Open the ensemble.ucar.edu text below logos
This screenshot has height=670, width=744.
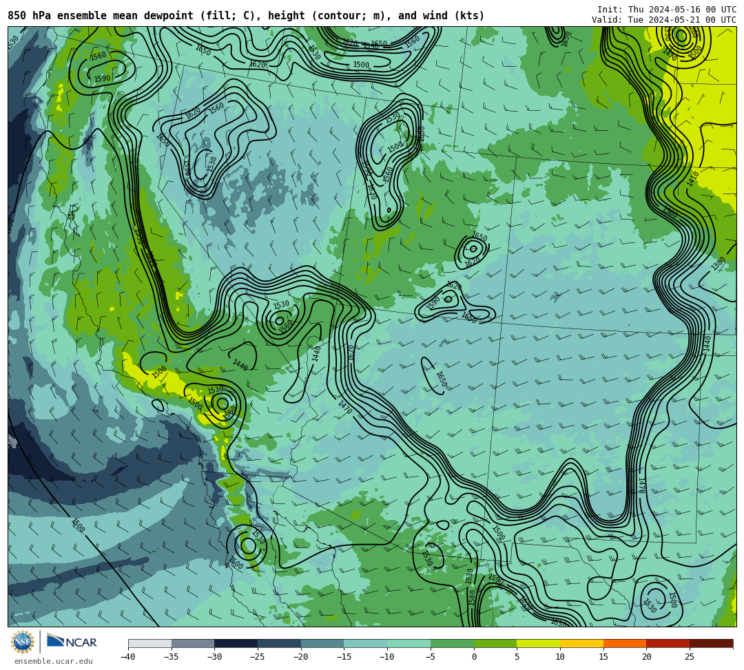tap(54, 661)
